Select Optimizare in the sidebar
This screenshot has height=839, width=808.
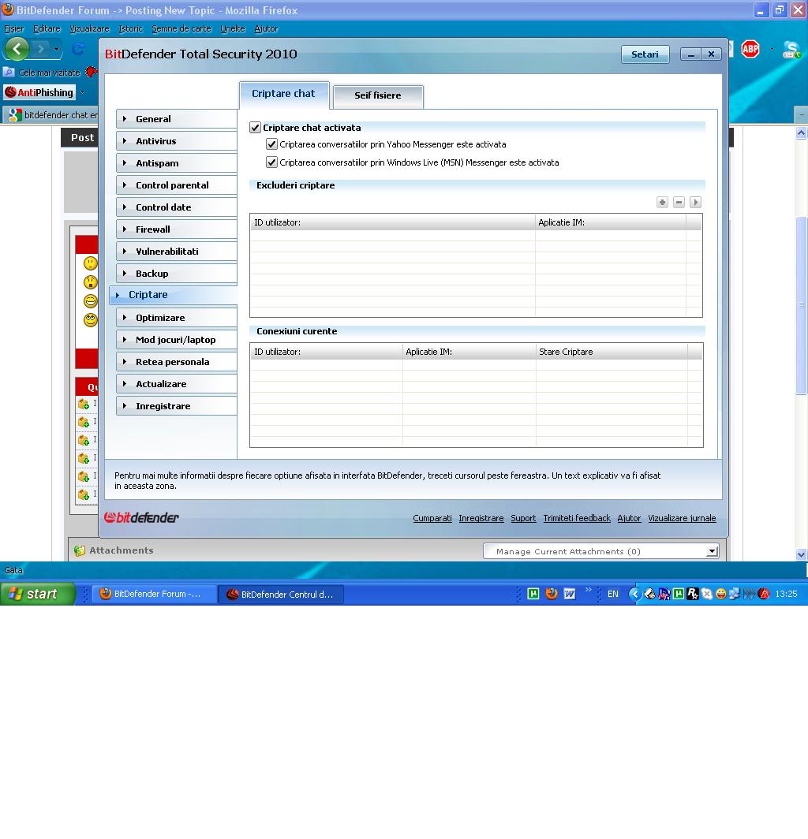point(177,317)
